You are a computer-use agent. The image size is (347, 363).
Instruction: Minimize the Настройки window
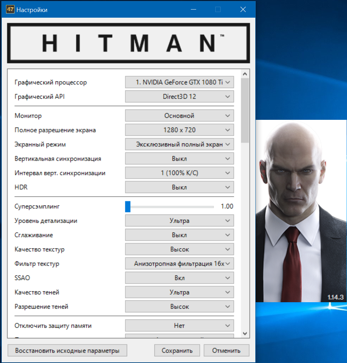click(x=193, y=10)
